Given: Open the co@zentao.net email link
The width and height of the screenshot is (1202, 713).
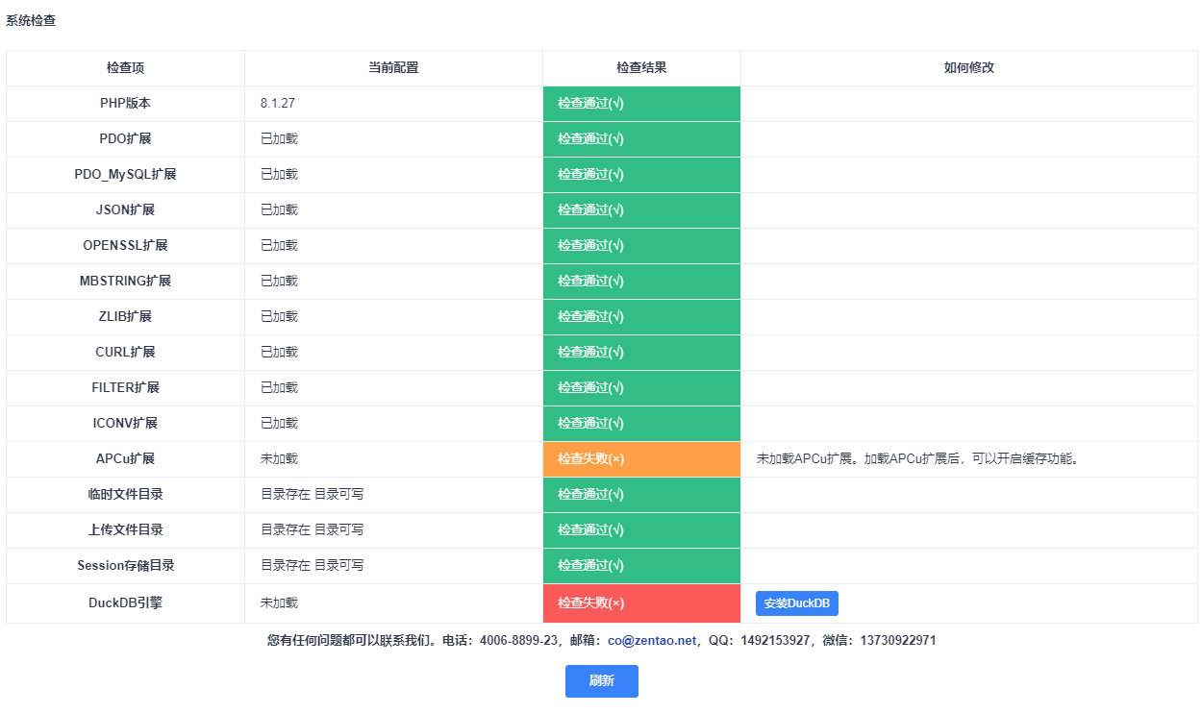Looking at the screenshot, I should (651, 640).
